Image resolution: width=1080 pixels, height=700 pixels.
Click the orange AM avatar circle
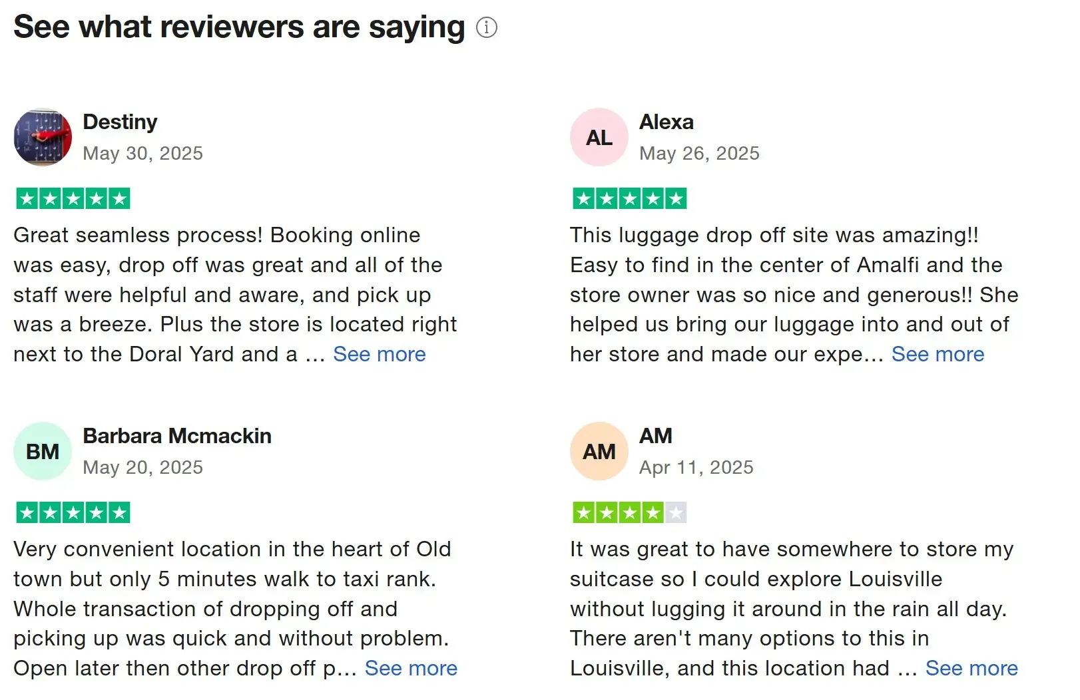coord(599,451)
